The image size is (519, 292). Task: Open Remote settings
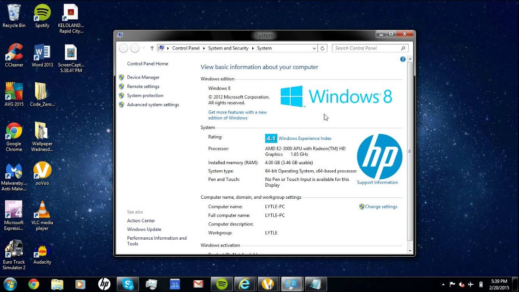pyautogui.click(x=143, y=86)
